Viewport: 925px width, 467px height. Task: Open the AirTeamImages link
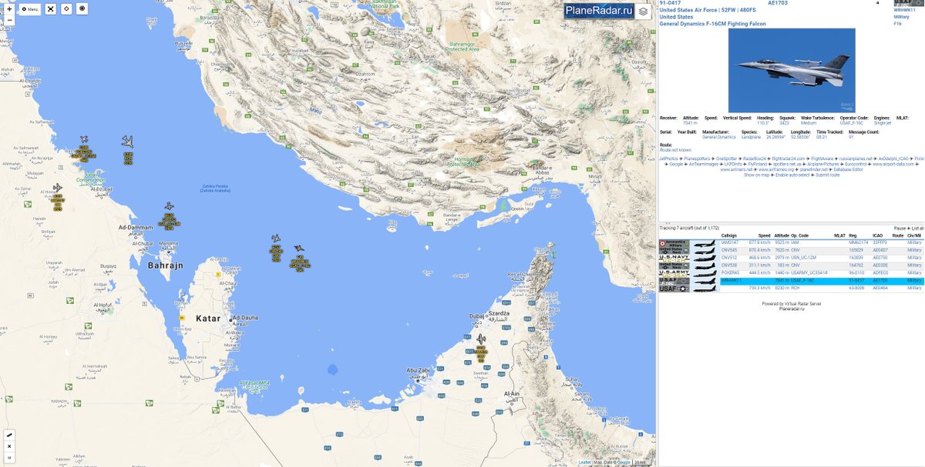704,164
